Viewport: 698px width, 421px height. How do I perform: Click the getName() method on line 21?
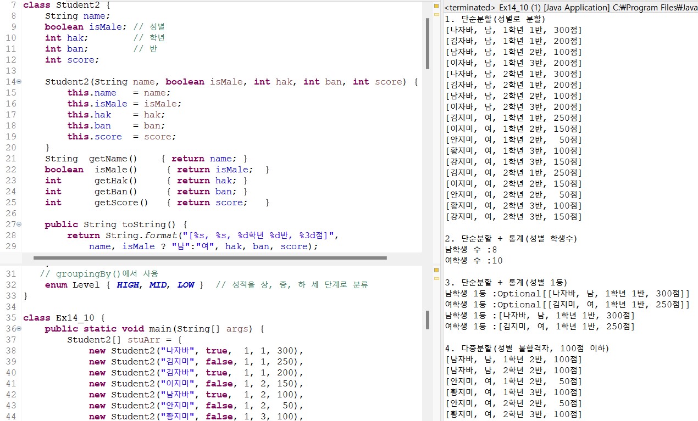pyautogui.click(x=146, y=159)
